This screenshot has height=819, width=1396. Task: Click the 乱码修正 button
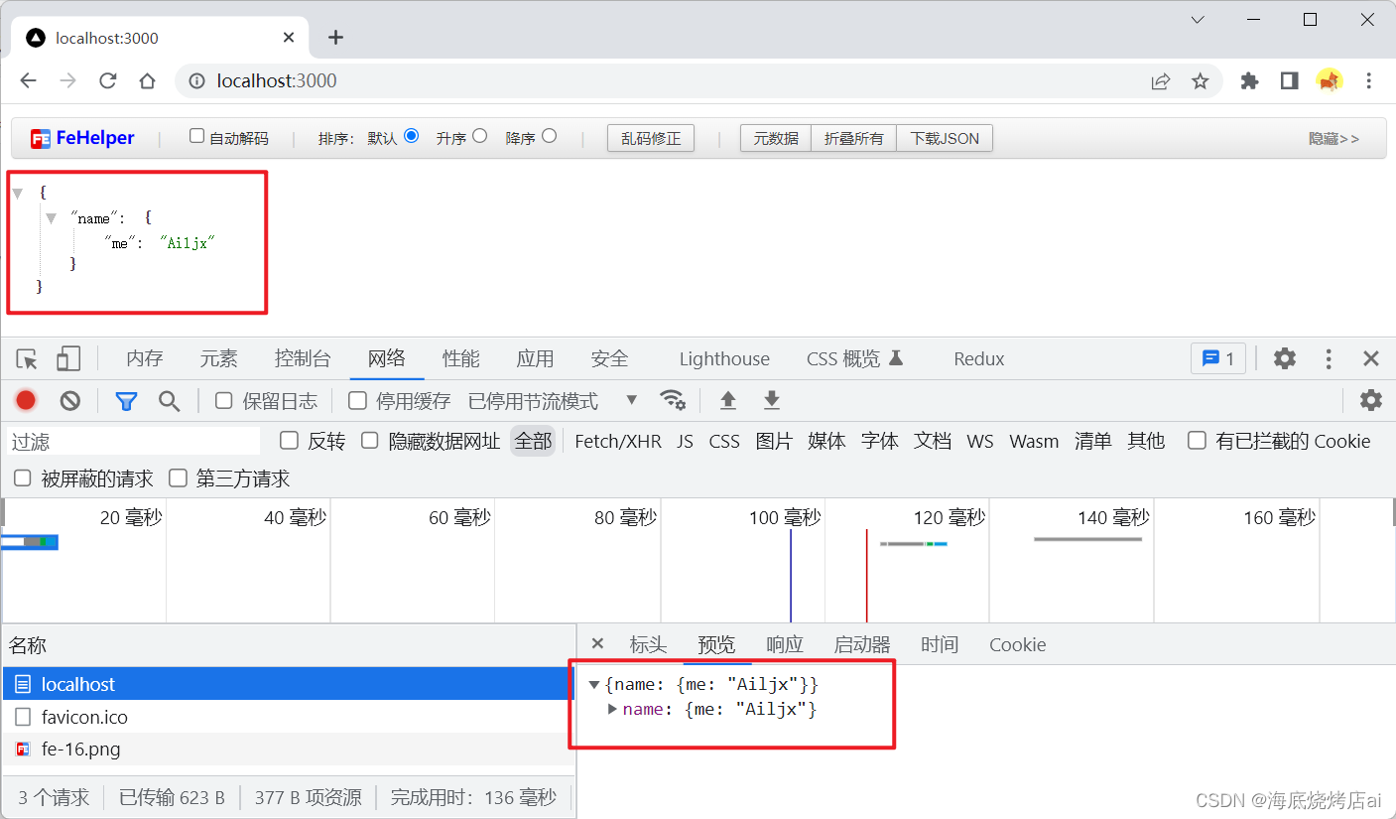[x=651, y=139]
